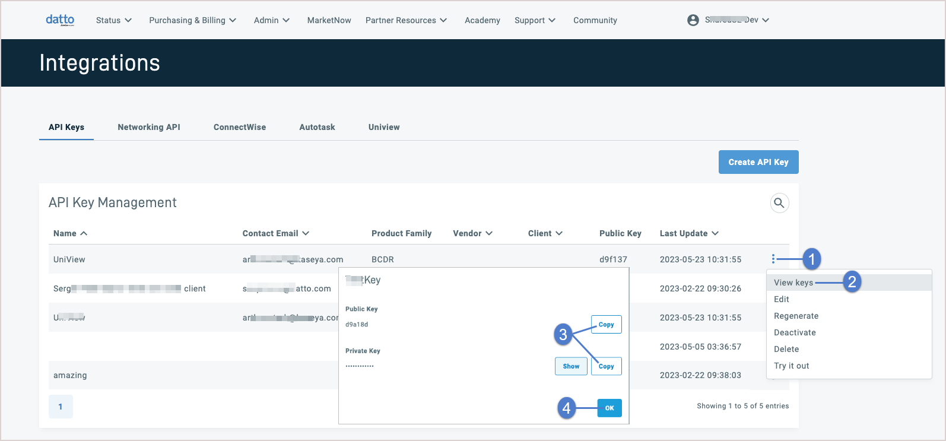Viewport: 946px width, 441px height.
Task: Open Community link
Action: click(x=595, y=20)
